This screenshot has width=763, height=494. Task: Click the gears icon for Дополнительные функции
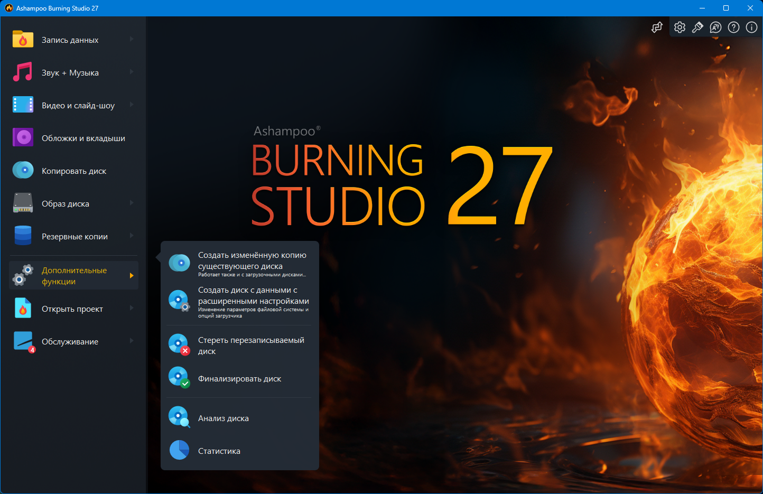(x=23, y=275)
